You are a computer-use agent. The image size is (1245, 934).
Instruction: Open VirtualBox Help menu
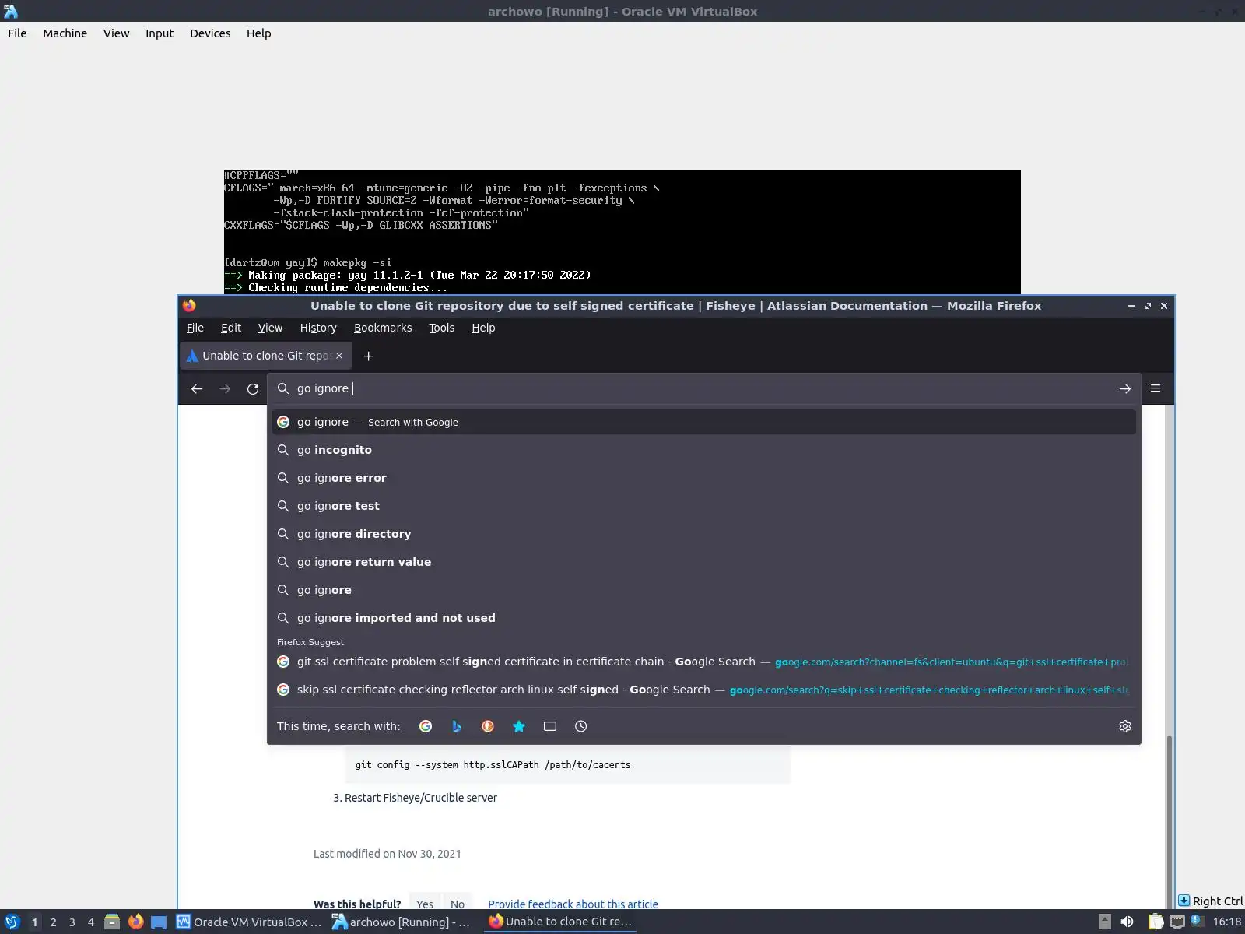point(259,33)
